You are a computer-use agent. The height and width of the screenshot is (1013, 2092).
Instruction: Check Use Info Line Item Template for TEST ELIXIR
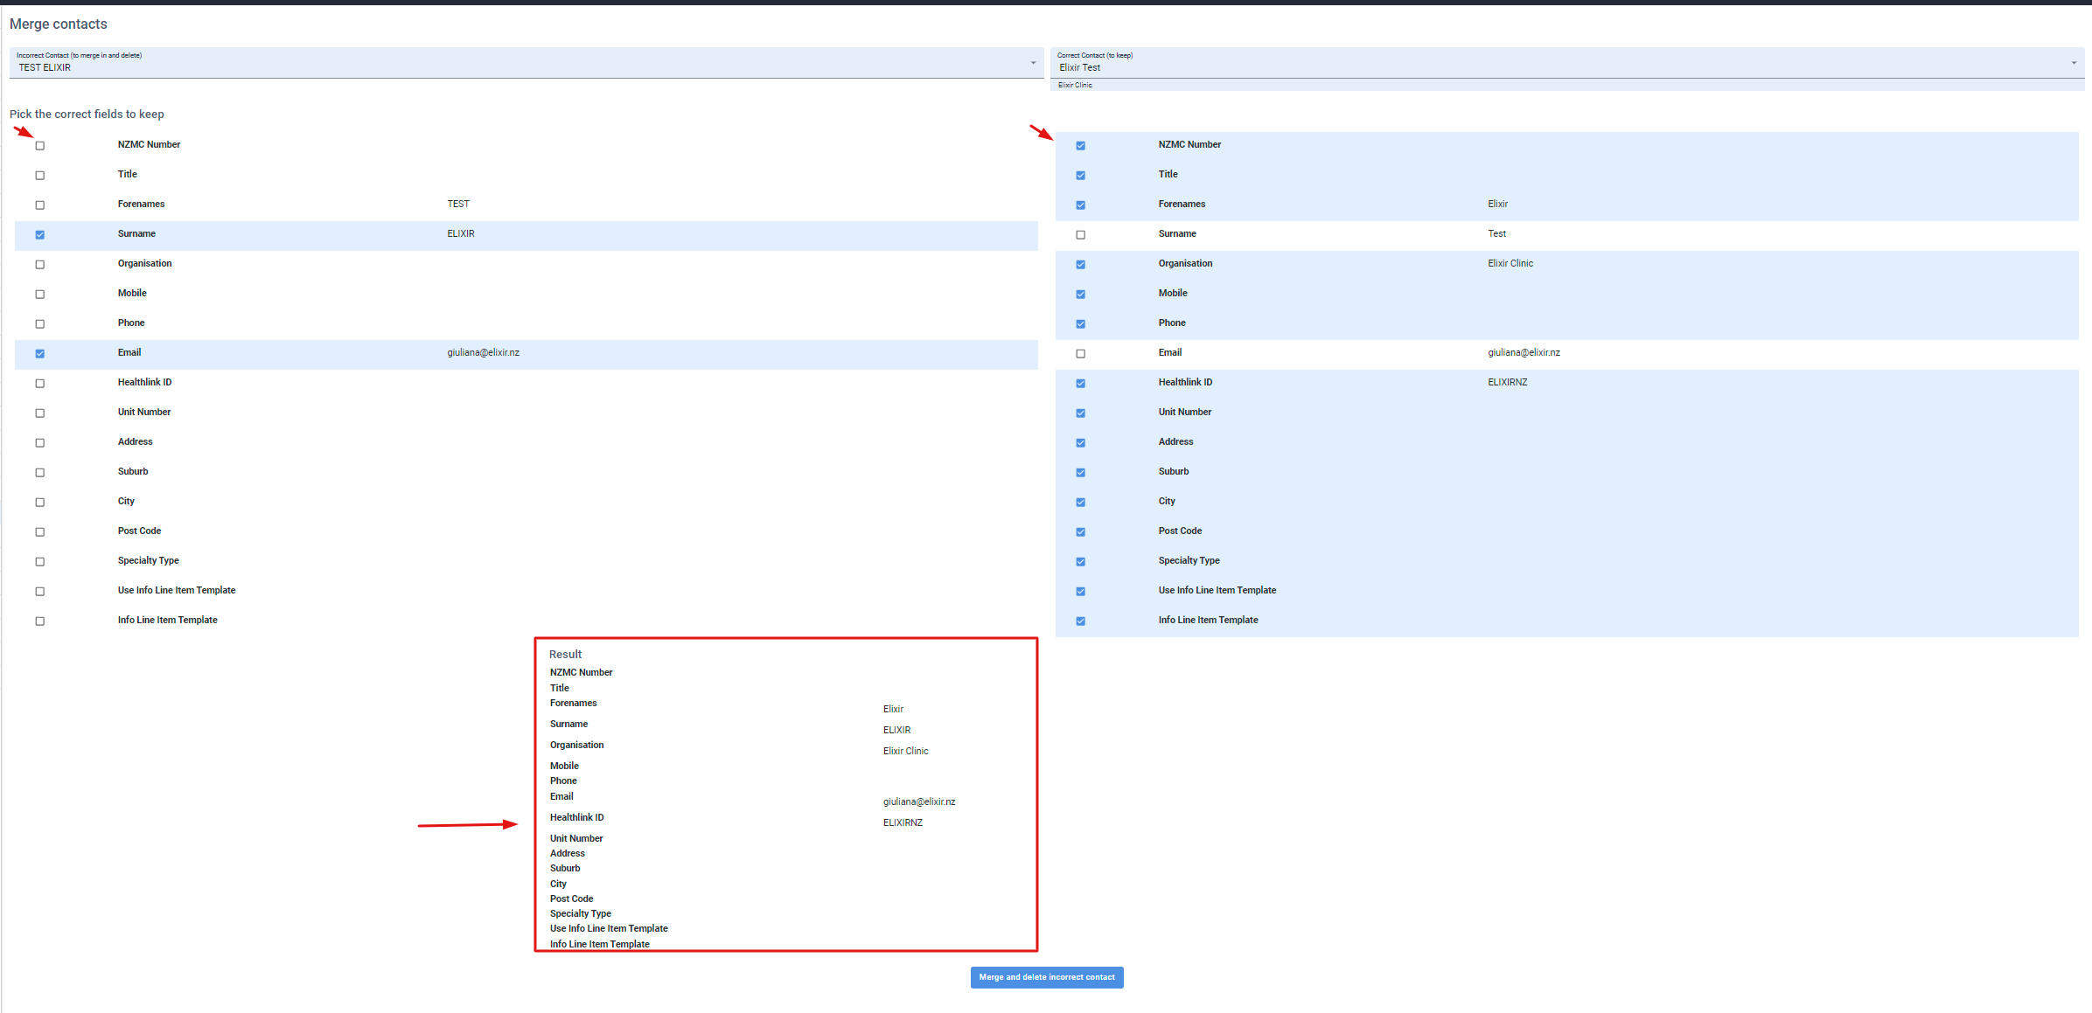(x=39, y=591)
